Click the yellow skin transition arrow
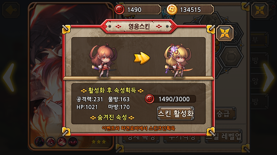 pos(142,58)
